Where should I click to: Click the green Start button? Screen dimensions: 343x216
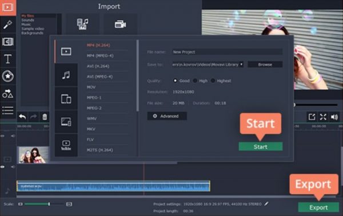261,146
